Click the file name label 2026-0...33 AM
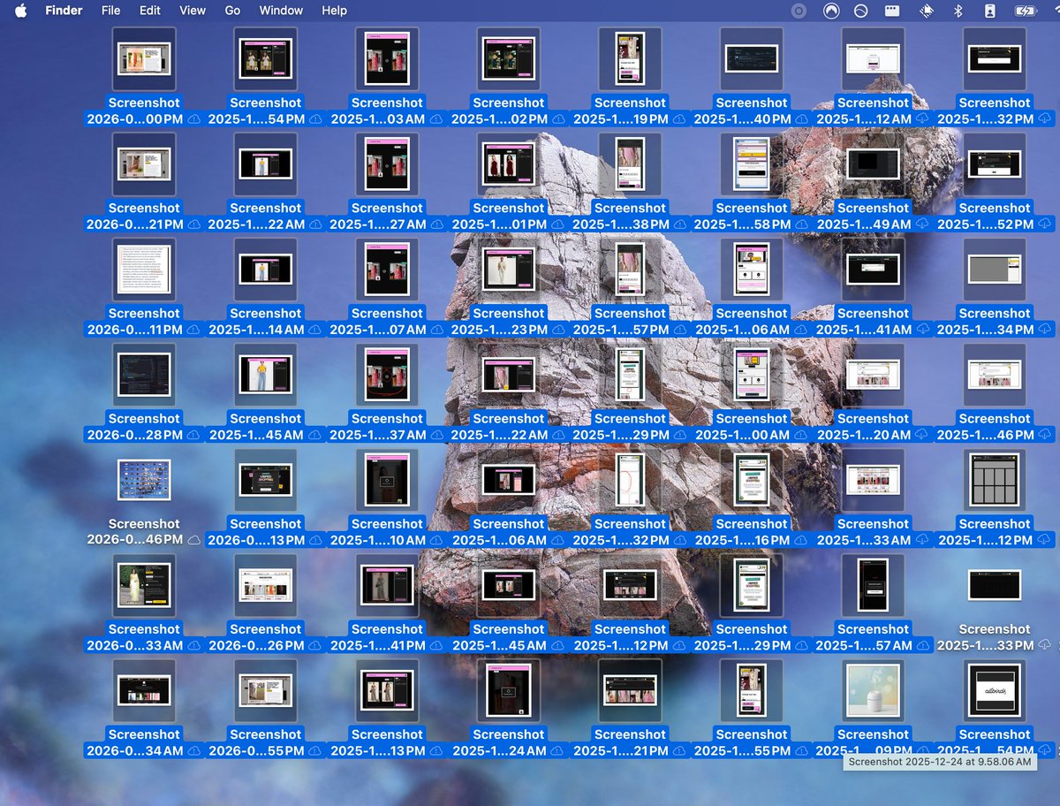This screenshot has width=1060, height=806. coord(134,645)
